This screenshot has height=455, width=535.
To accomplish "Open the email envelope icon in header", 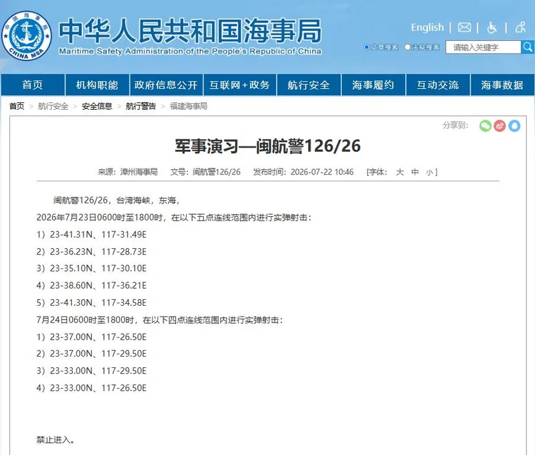I will [x=464, y=27].
